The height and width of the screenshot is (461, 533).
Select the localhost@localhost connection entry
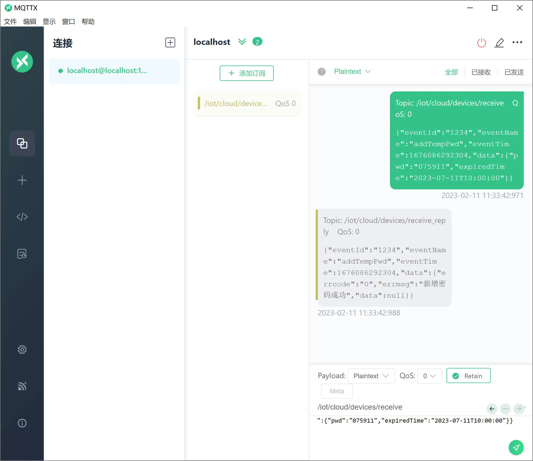[114, 71]
